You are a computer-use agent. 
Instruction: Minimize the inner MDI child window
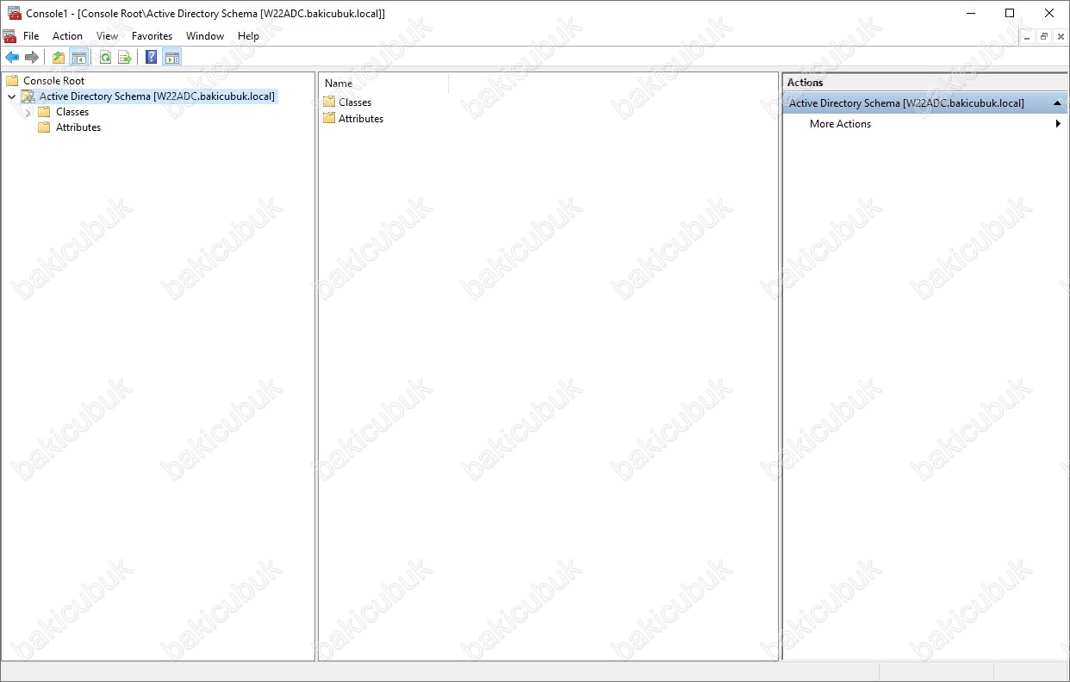point(1029,36)
